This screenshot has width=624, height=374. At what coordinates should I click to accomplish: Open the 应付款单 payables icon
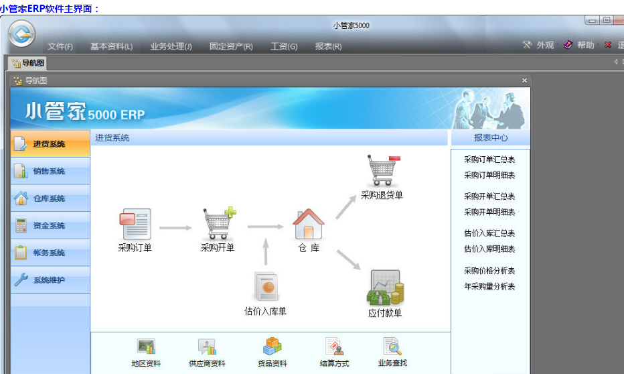[x=385, y=288]
